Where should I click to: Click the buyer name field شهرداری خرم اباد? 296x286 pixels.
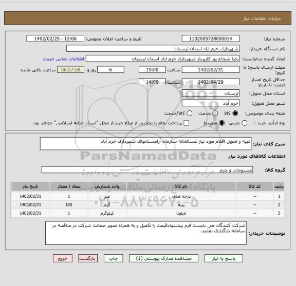click(153, 49)
